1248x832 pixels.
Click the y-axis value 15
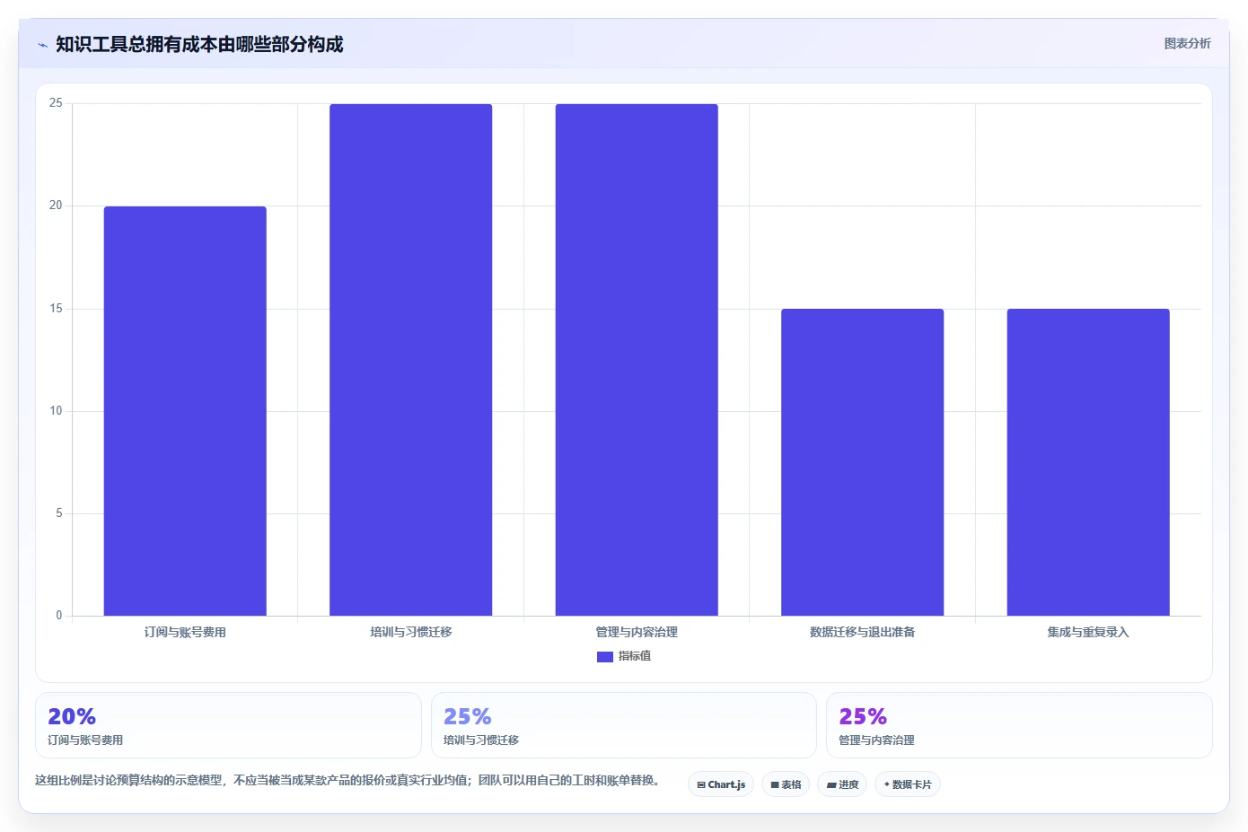[x=56, y=309]
